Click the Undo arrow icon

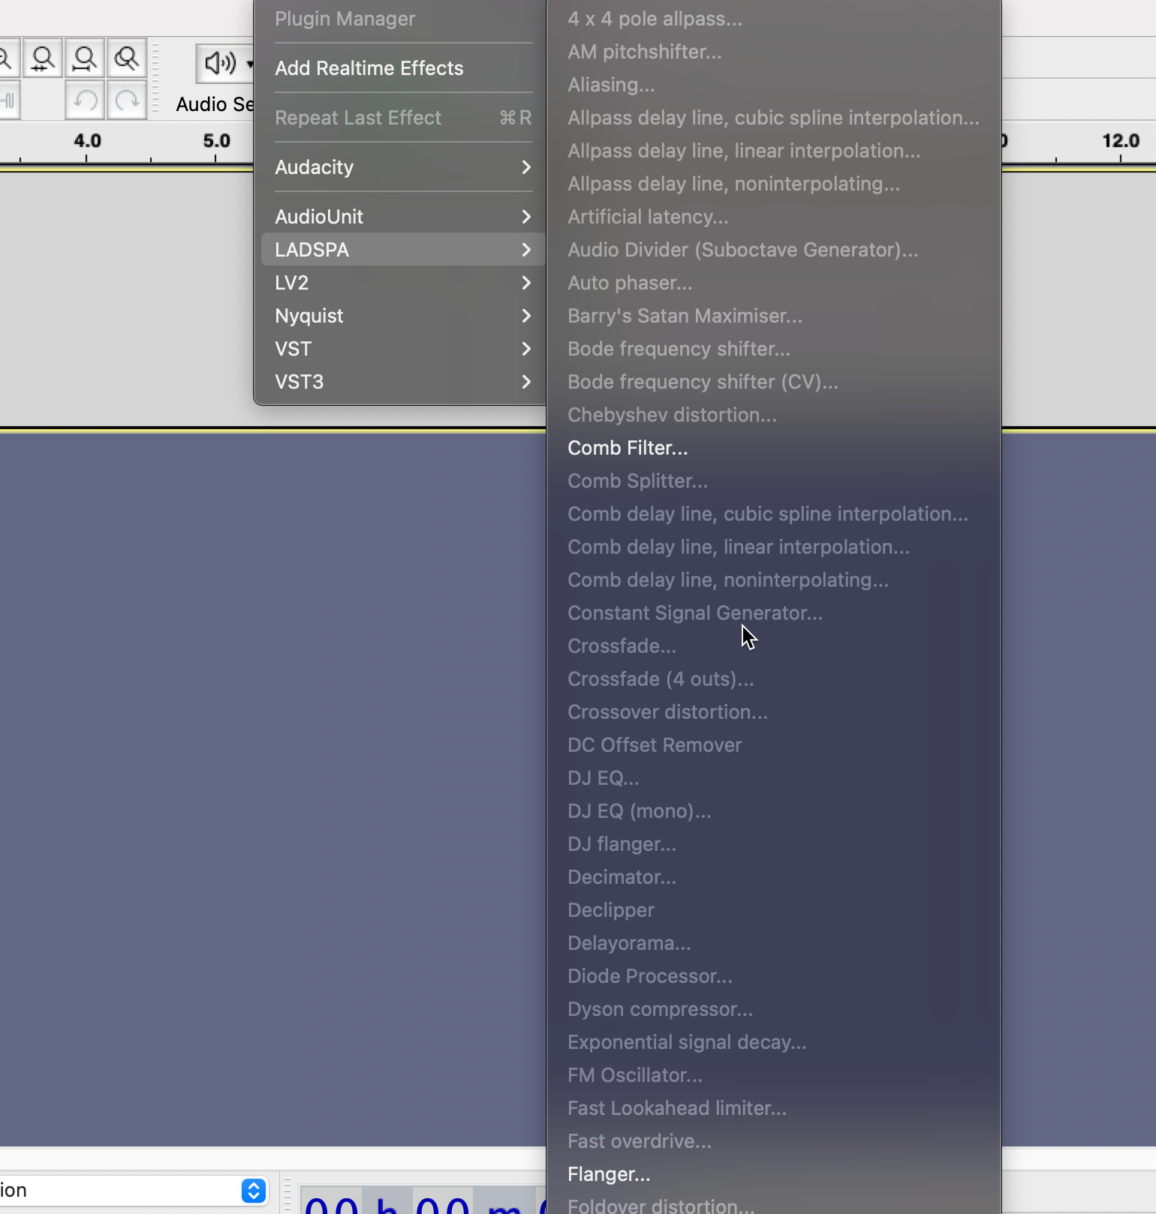[x=85, y=101]
